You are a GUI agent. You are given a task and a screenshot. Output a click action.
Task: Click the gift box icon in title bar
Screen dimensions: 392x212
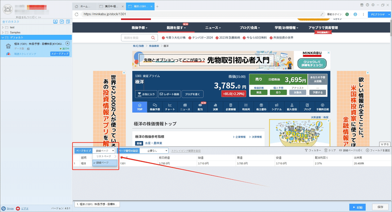pyautogui.click(x=362, y=5)
